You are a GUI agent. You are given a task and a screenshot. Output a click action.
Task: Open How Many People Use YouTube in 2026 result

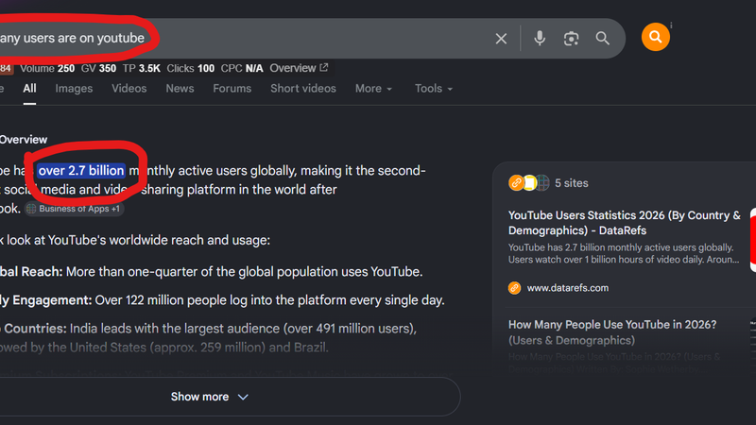(612, 332)
